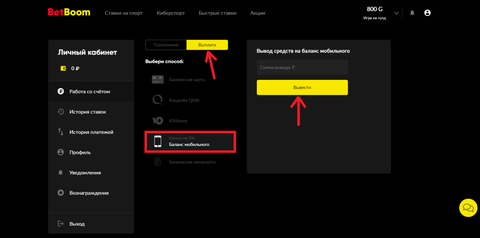The image size is (480, 238).
Task: Choose Баланс мобильного withdrawal method
Action: pos(189,142)
